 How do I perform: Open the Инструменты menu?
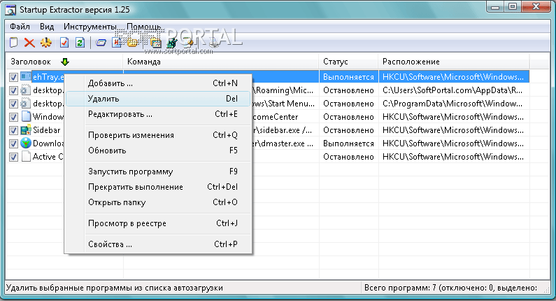point(90,27)
